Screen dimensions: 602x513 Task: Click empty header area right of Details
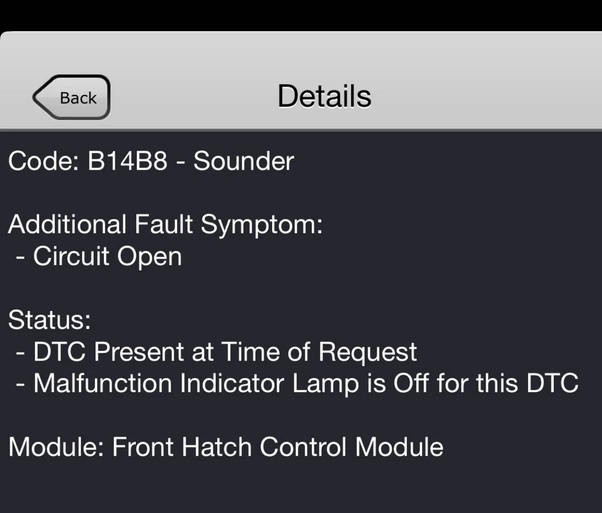pyautogui.click(x=483, y=96)
